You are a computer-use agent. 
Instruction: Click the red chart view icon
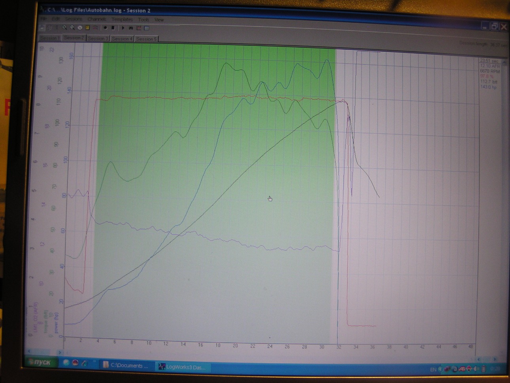click(139, 28)
